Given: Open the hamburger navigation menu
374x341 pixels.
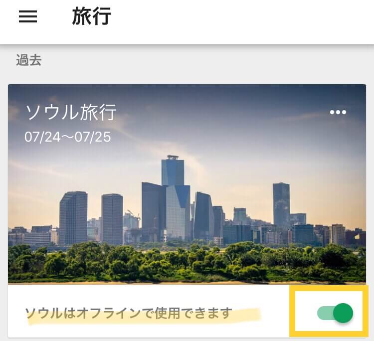Looking at the screenshot, I should click(28, 16).
